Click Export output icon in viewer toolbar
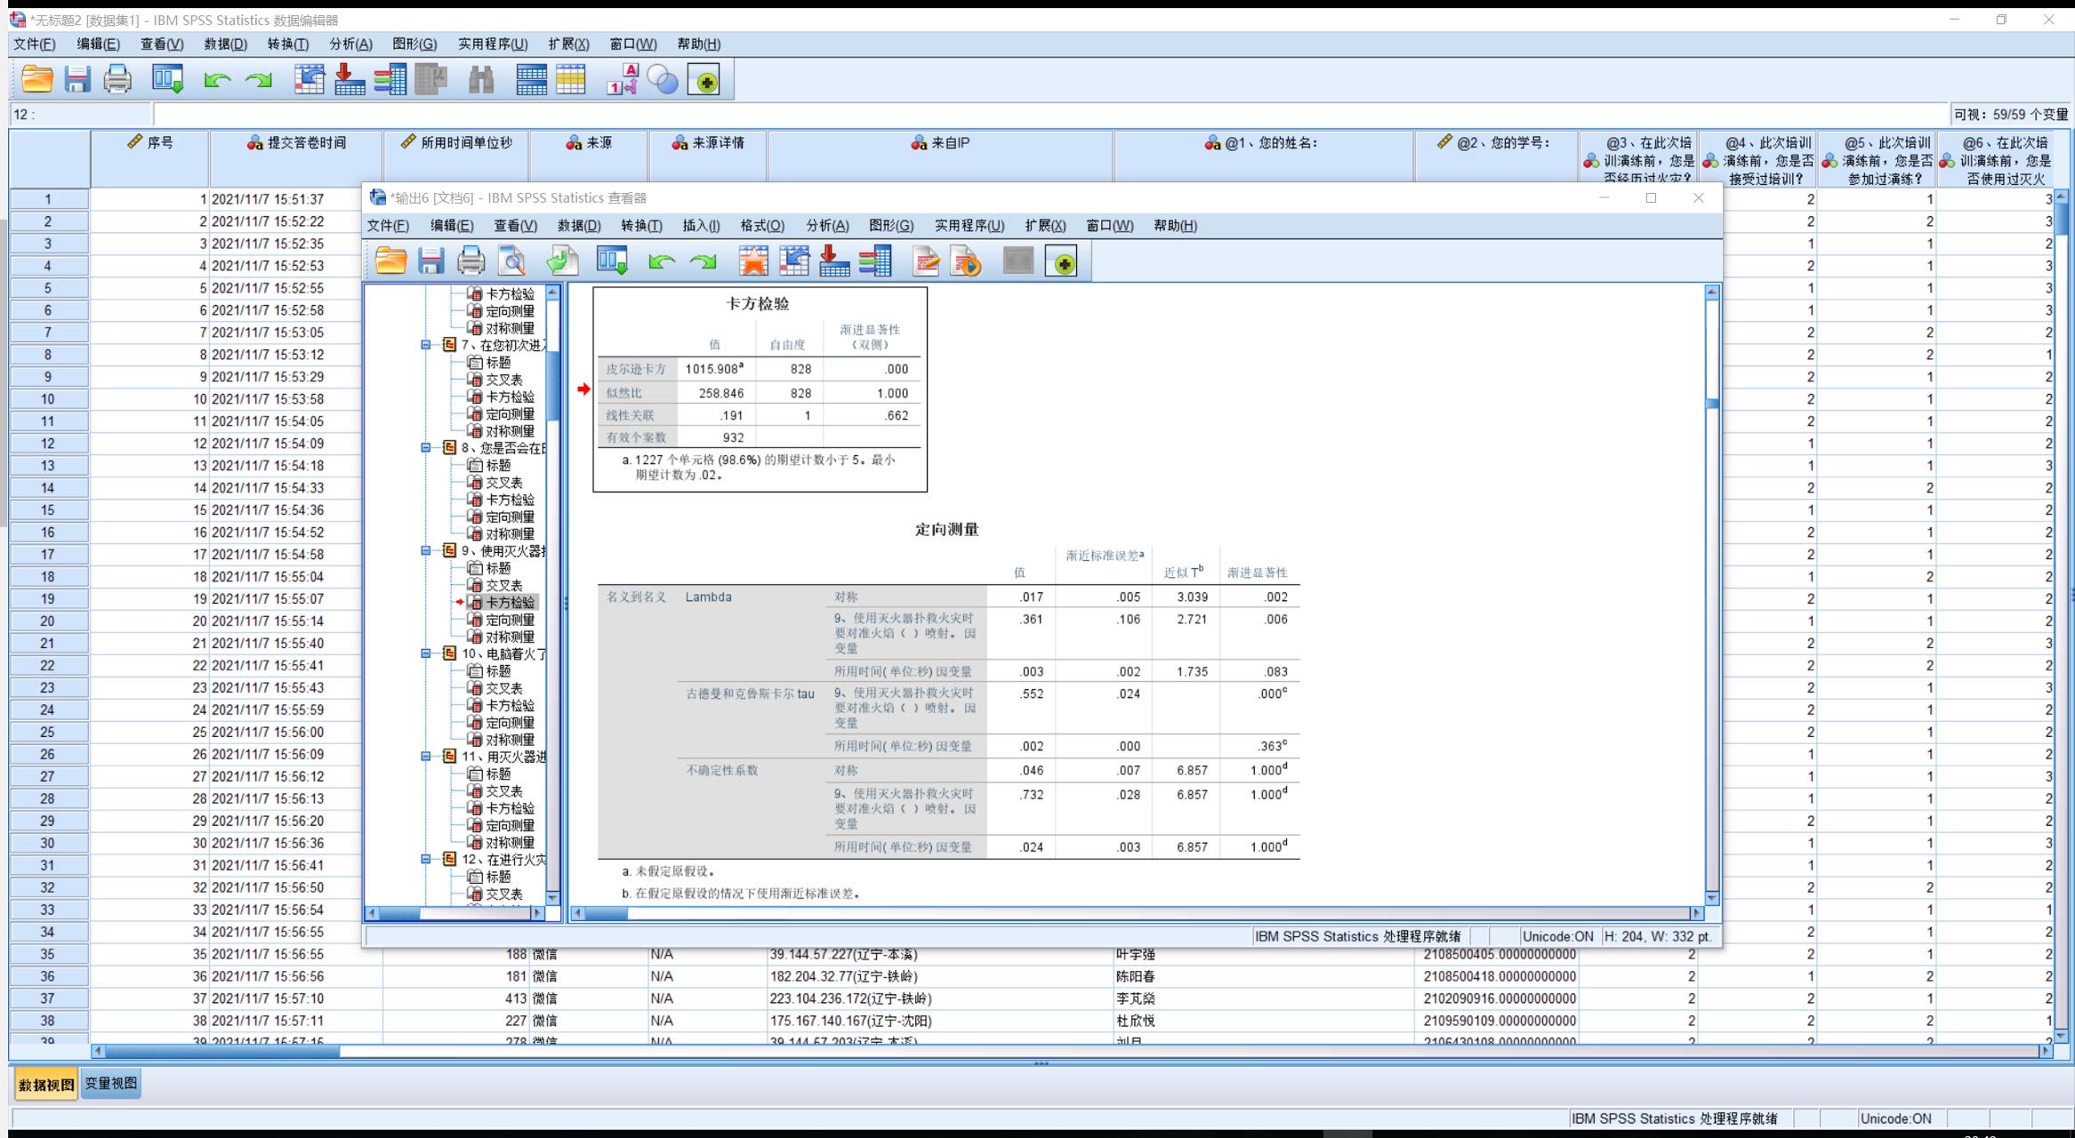Viewport: 2075px width, 1138px height. pyautogui.click(x=562, y=261)
